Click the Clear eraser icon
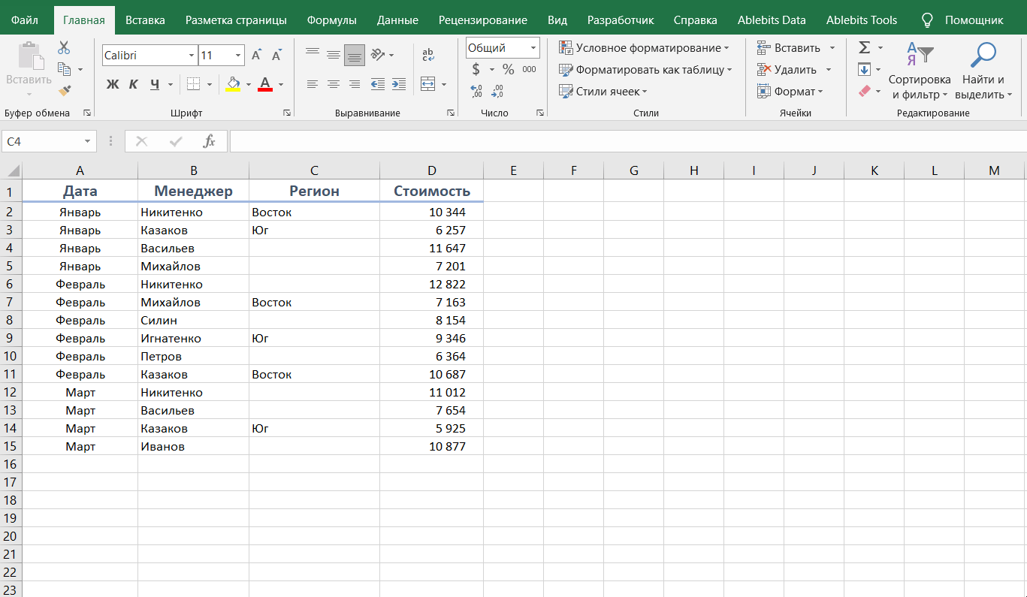The width and height of the screenshot is (1027, 597). tap(864, 91)
